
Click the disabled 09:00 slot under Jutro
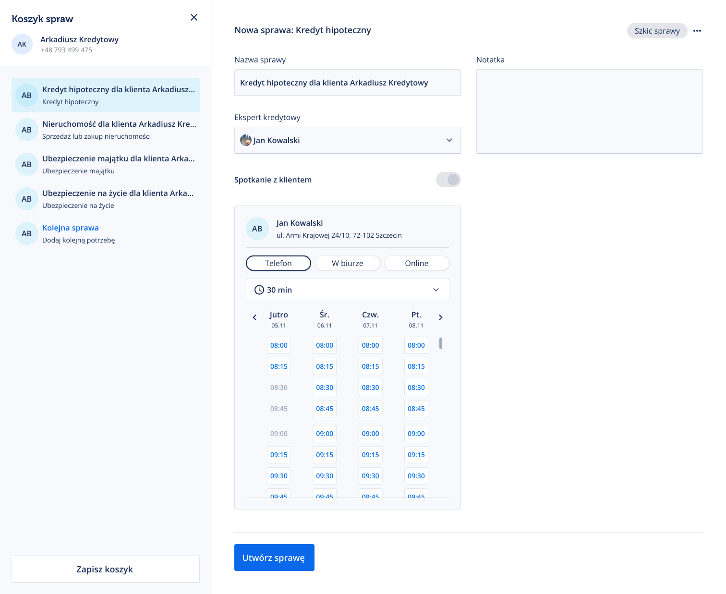(x=279, y=434)
